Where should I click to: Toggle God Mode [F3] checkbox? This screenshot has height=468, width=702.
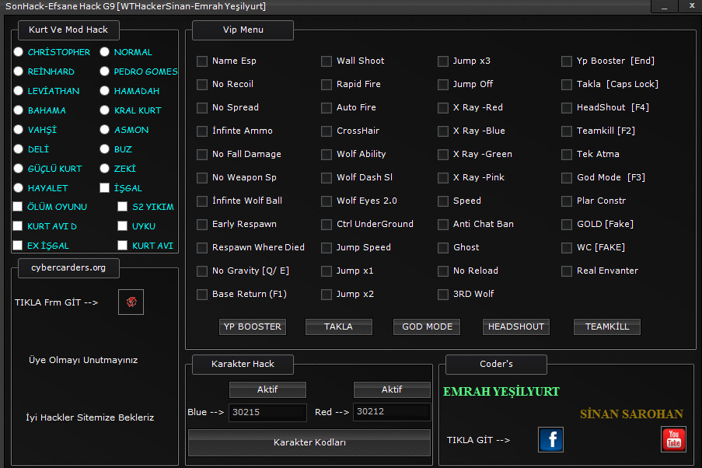pyautogui.click(x=567, y=177)
